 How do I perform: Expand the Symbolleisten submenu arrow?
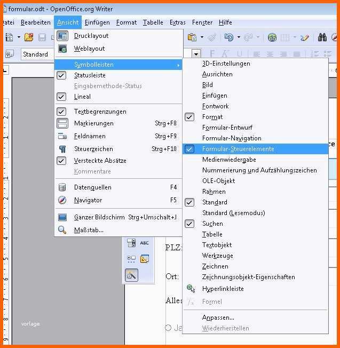click(178, 65)
